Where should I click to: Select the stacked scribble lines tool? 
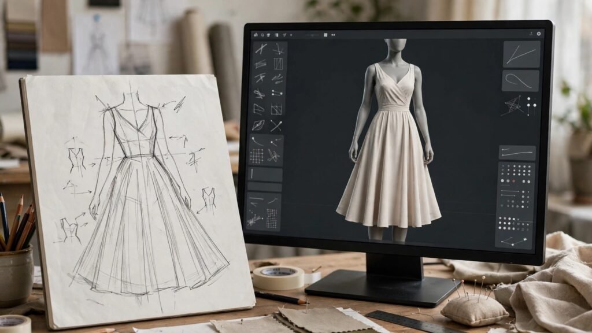pos(261,64)
